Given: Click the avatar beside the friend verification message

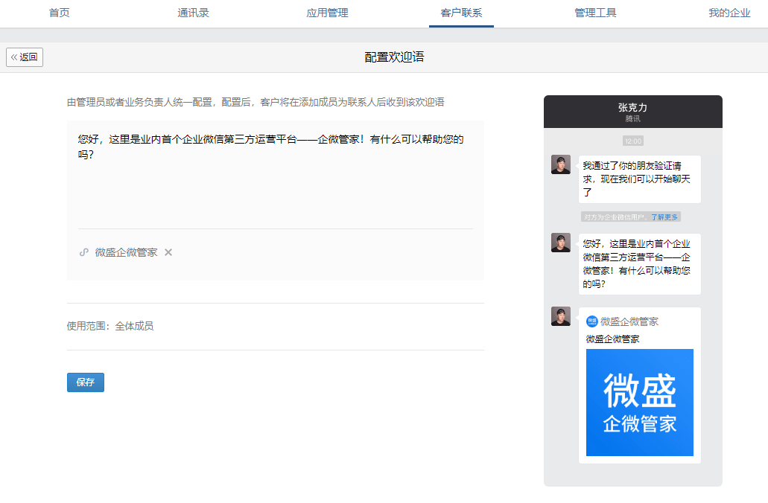Looking at the screenshot, I should (x=561, y=164).
